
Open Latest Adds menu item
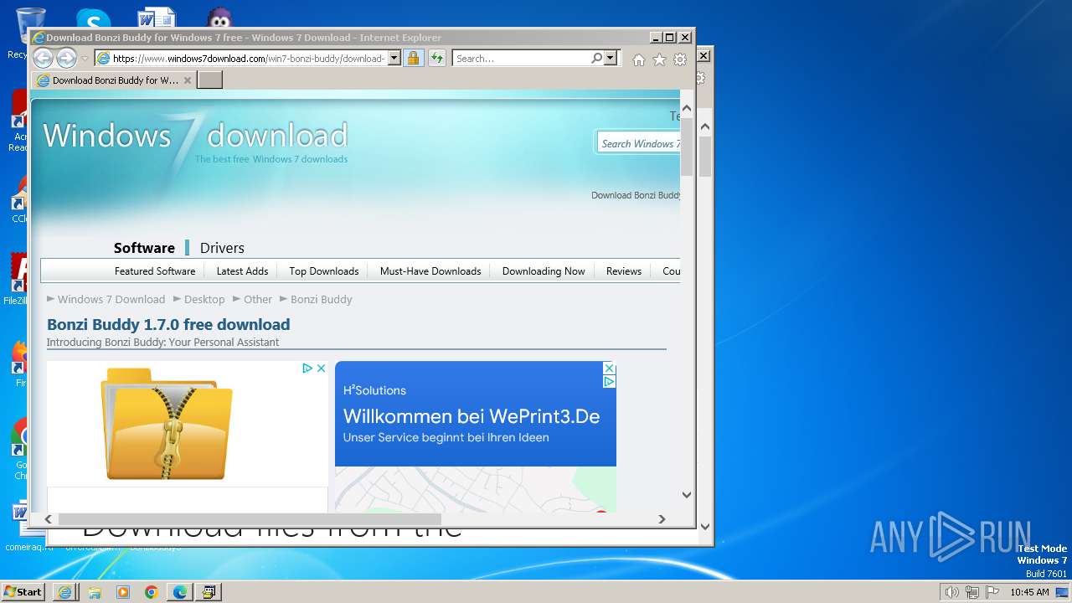tap(242, 271)
